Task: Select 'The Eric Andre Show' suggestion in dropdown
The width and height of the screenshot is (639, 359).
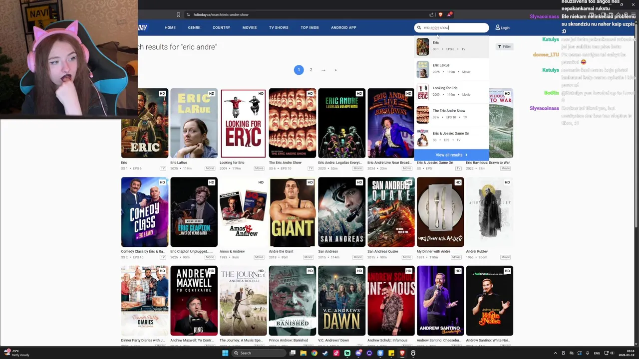Action: pos(451,114)
